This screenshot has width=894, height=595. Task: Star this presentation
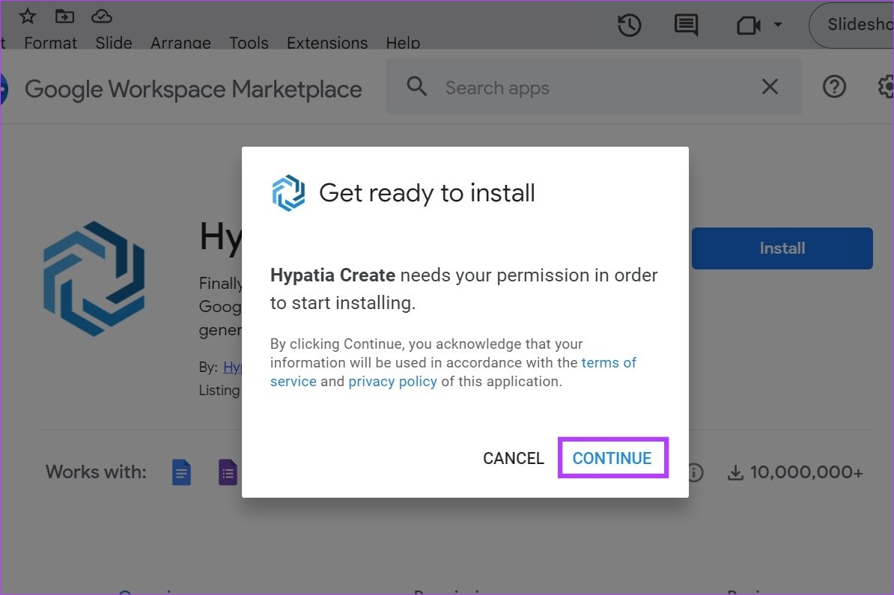(28, 16)
